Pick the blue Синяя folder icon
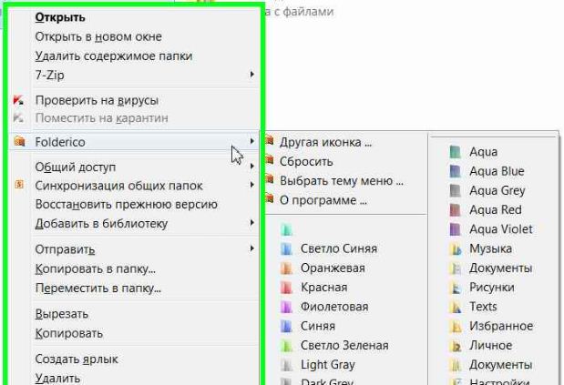Screen dimensions: 564x385 point(287,326)
